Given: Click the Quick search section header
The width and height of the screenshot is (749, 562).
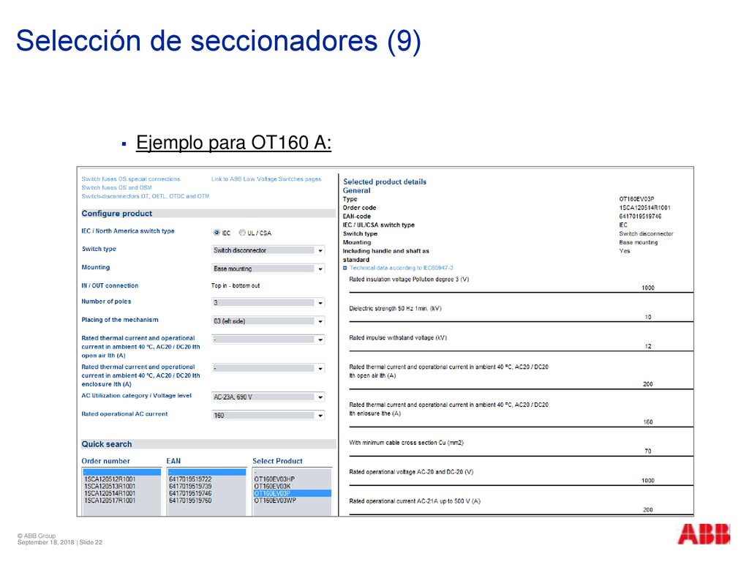Looking at the screenshot, I should [x=208, y=444].
